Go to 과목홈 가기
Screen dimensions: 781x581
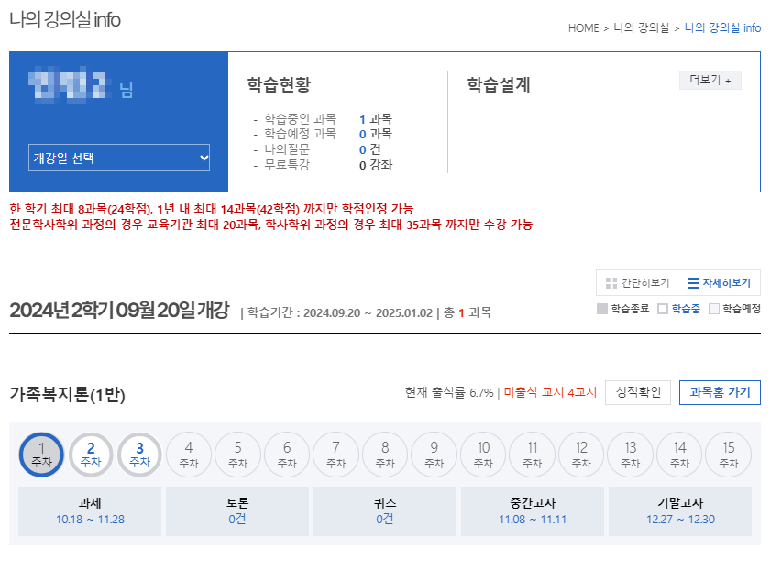coord(720,392)
